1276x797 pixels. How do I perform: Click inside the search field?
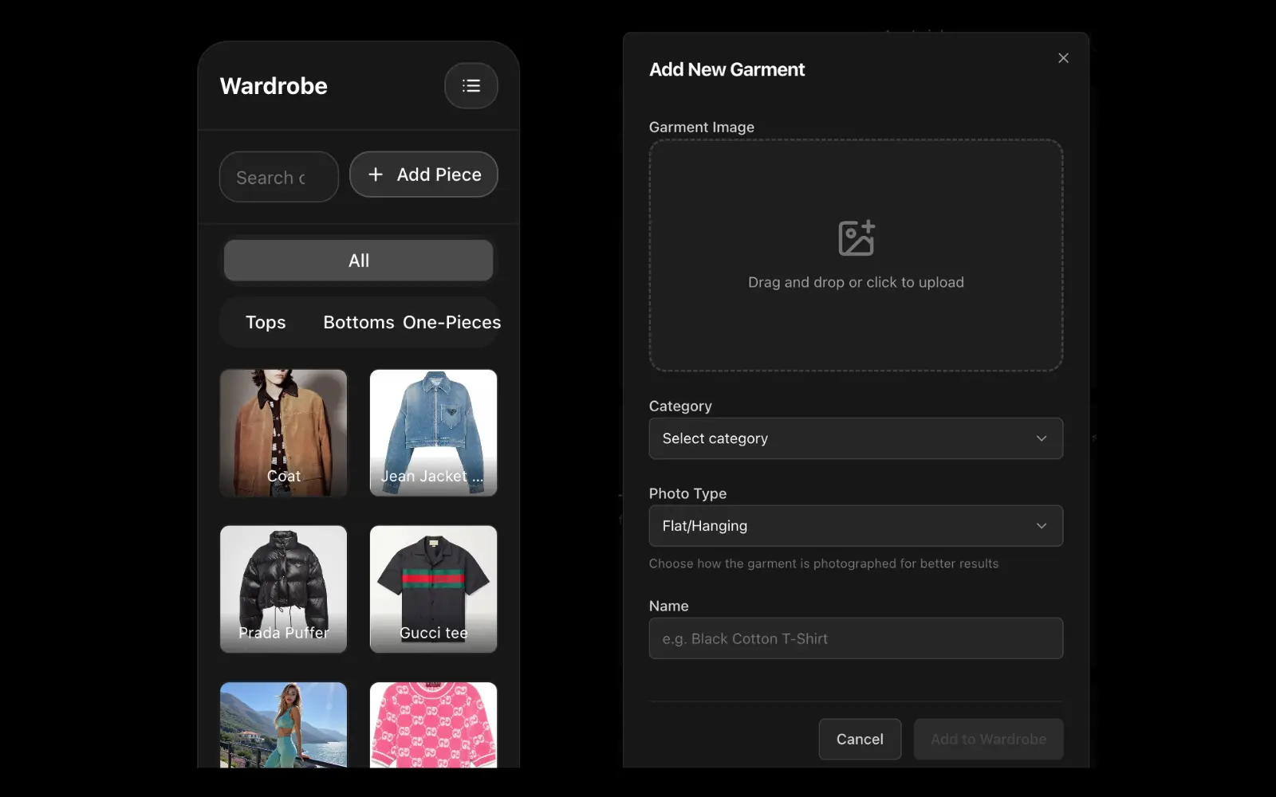click(x=278, y=177)
